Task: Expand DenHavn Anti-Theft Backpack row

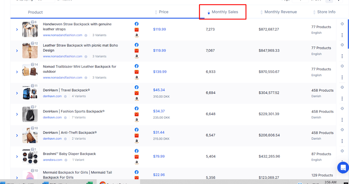Action: pyautogui.click(x=17, y=136)
